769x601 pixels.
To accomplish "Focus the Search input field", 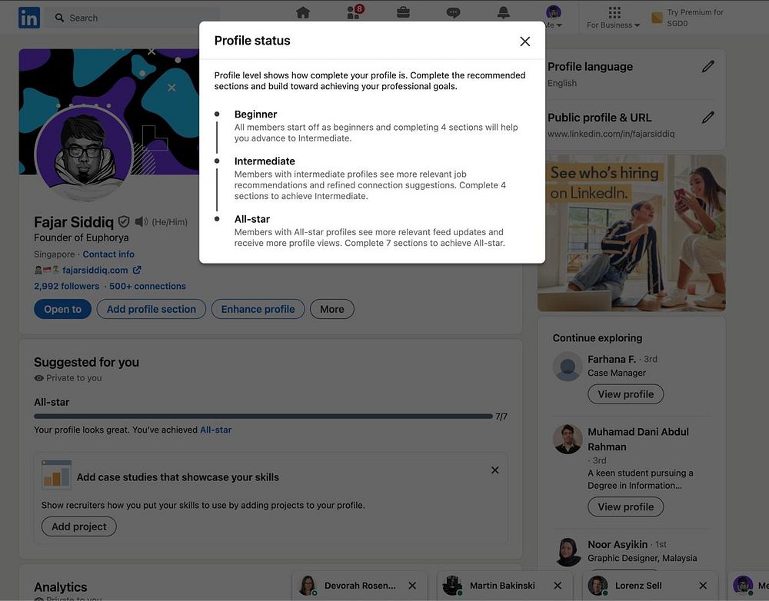I will click(132, 18).
